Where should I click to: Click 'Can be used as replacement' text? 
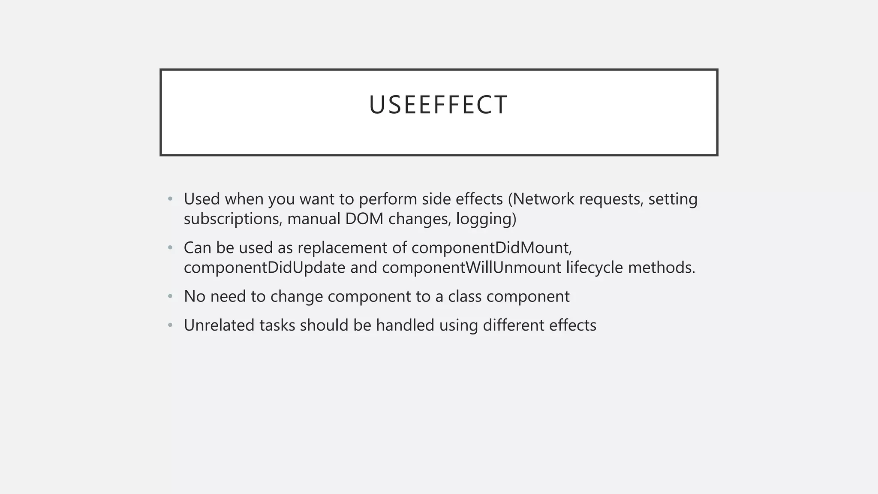[287, 248]
